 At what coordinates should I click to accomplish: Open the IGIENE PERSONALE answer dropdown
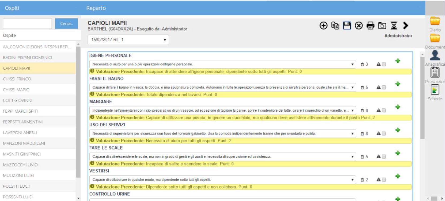[223, 64]
